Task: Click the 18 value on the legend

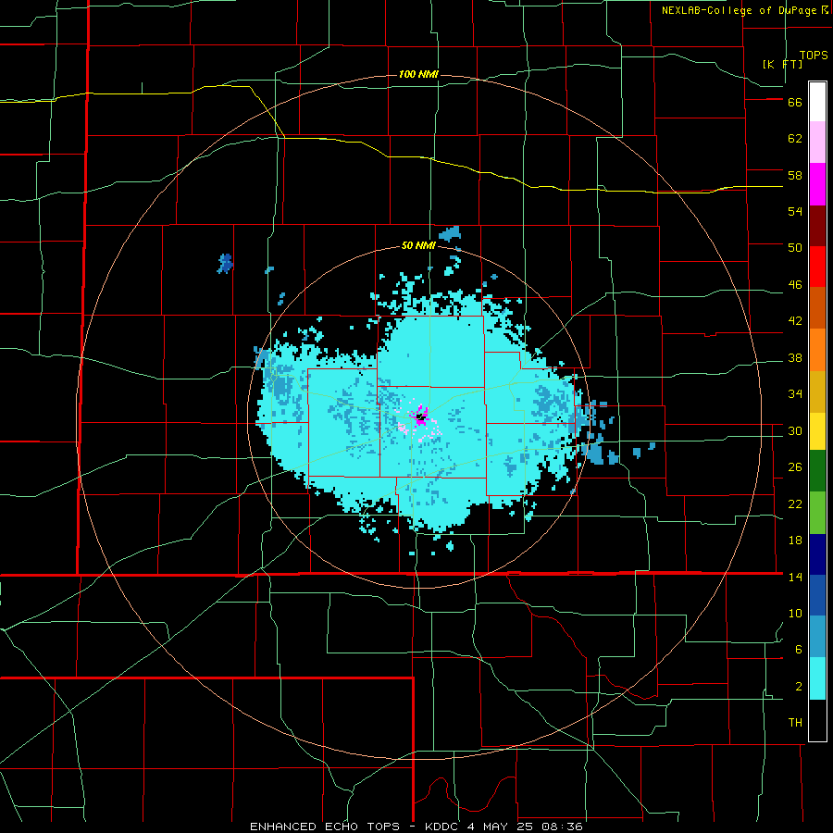Action: [795, 541]
